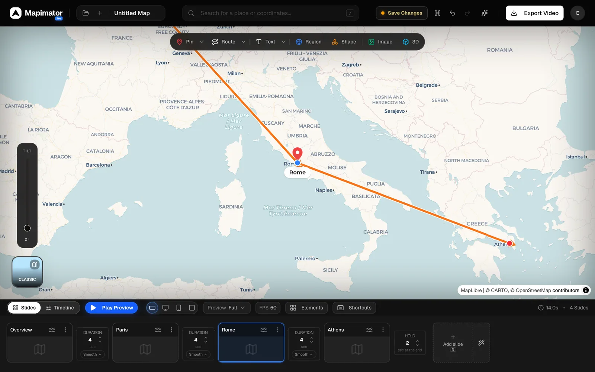Open the Athens slide three-dot menu

tap(383, 330)
